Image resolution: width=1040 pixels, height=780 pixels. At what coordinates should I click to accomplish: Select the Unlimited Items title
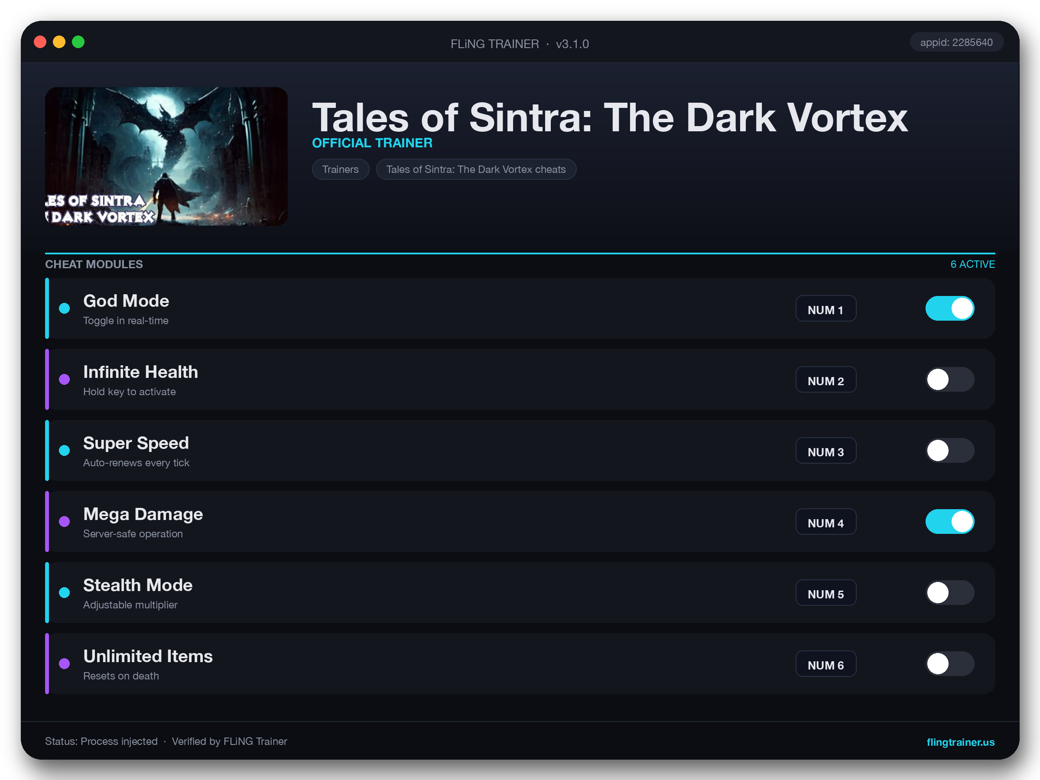tap(148, 656)
